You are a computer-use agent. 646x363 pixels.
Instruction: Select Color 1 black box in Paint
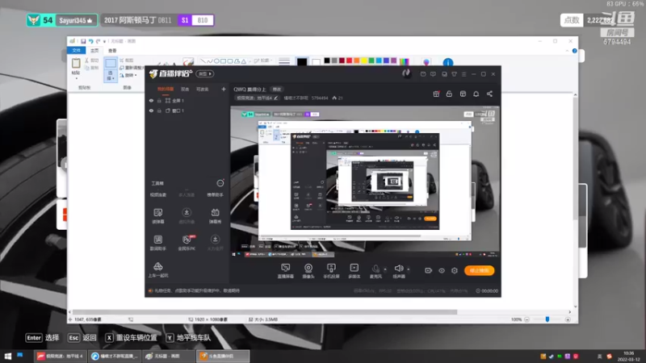[x=302, y=62]
